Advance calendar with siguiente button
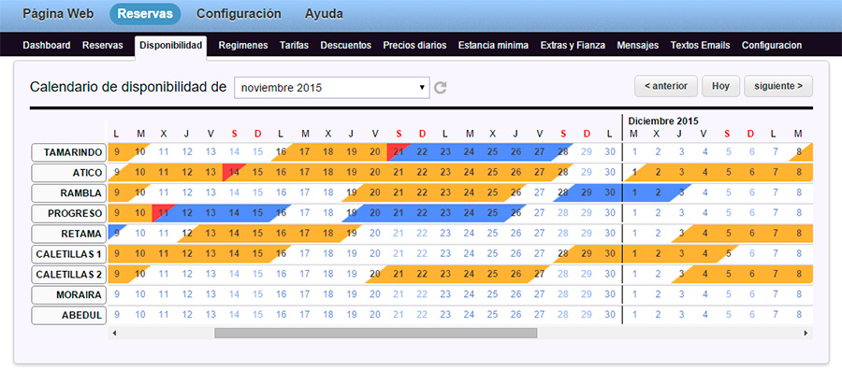 coord(778,86)
